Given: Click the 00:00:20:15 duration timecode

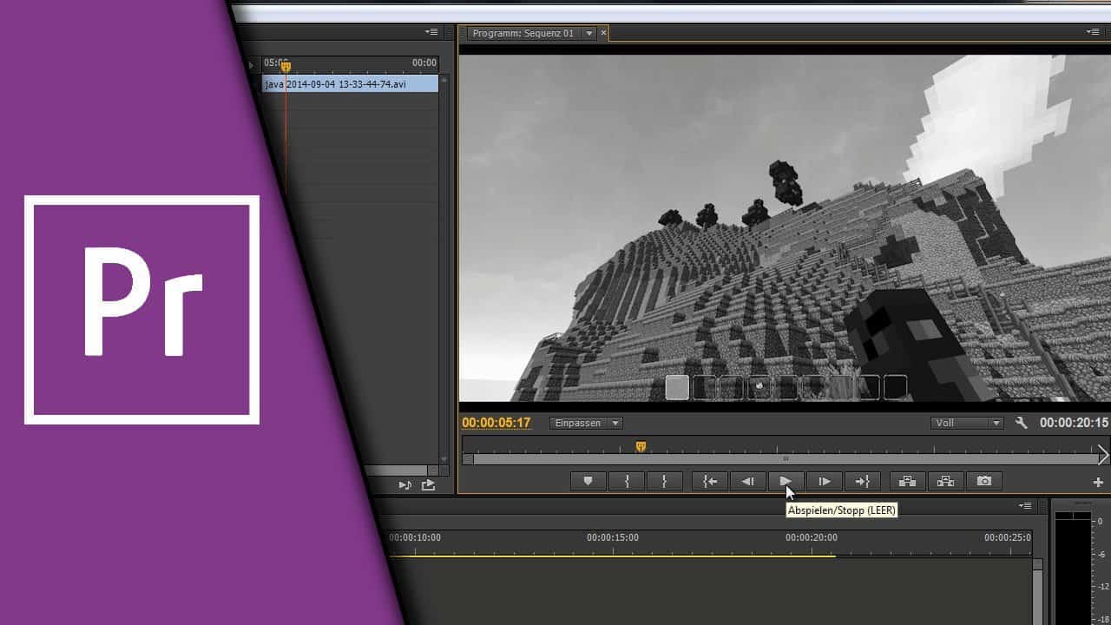Looking at the screenshot, I should tap(1074, 423).
